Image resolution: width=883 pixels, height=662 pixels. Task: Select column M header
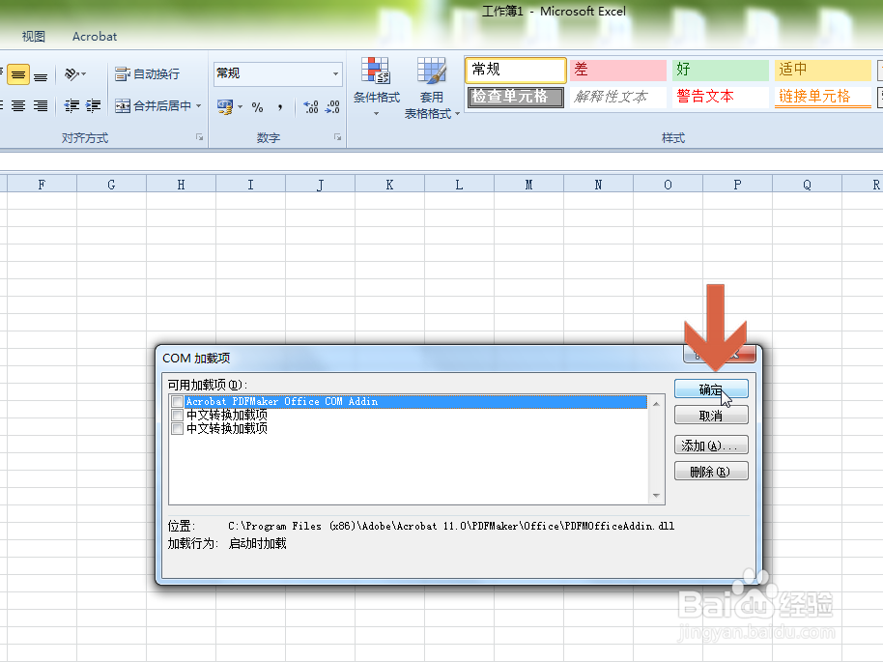click(528, 185)
